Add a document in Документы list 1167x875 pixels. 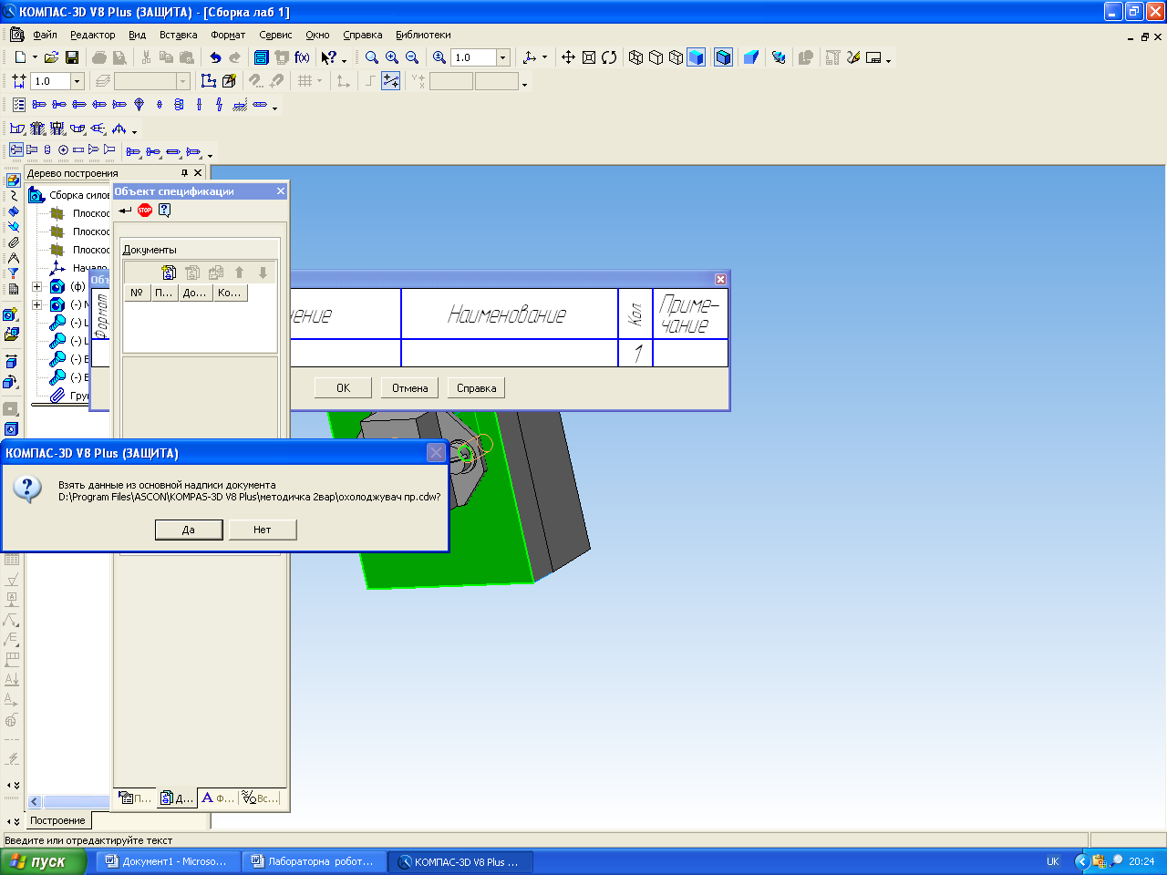coord(169,273)
